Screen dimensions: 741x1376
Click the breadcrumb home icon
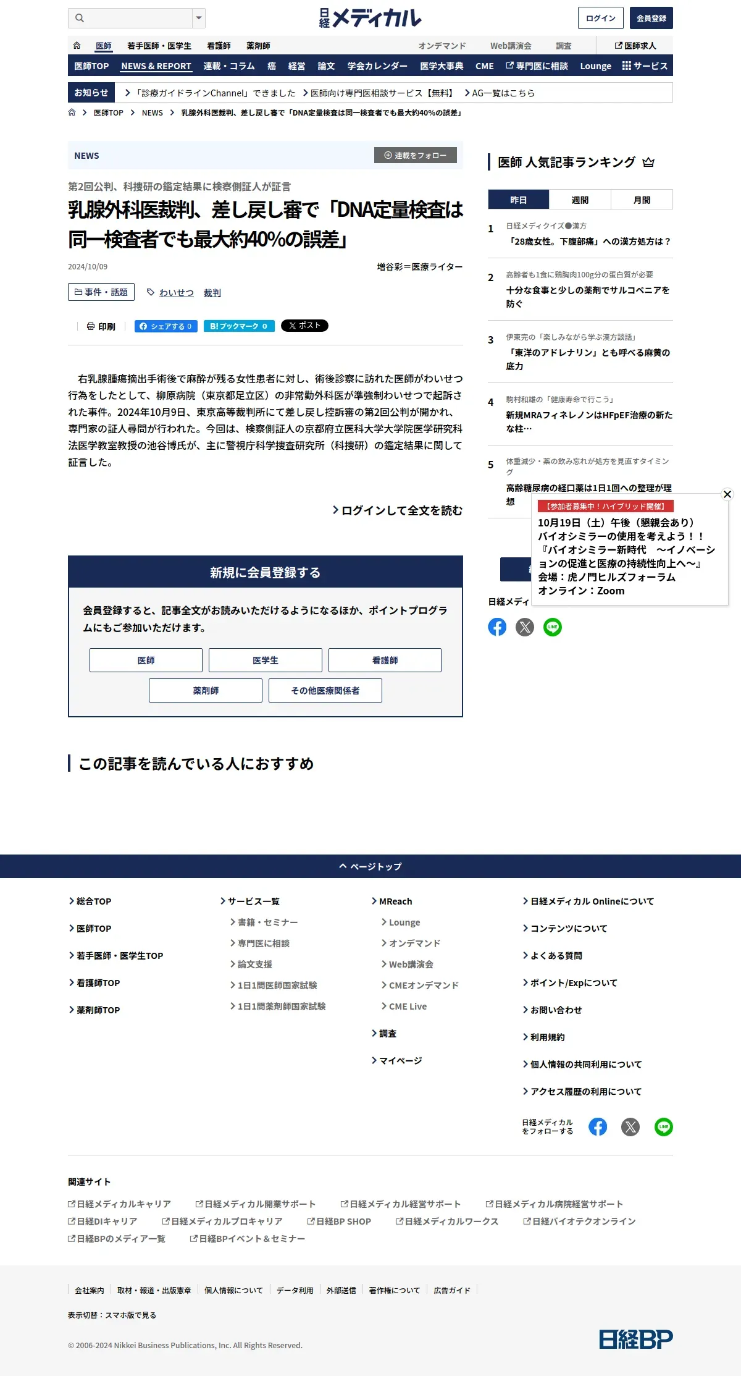72,112
